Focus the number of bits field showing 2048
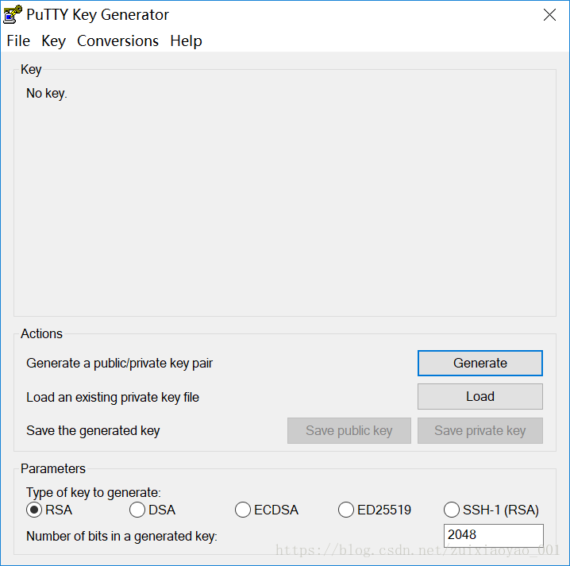 (x=493, y=535)
